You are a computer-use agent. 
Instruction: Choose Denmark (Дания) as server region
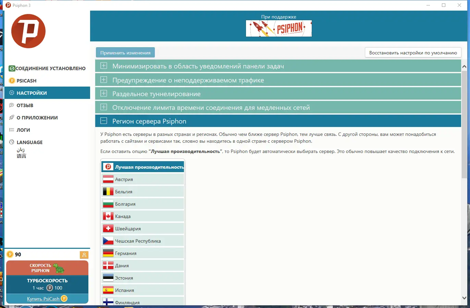coord(143,266)
